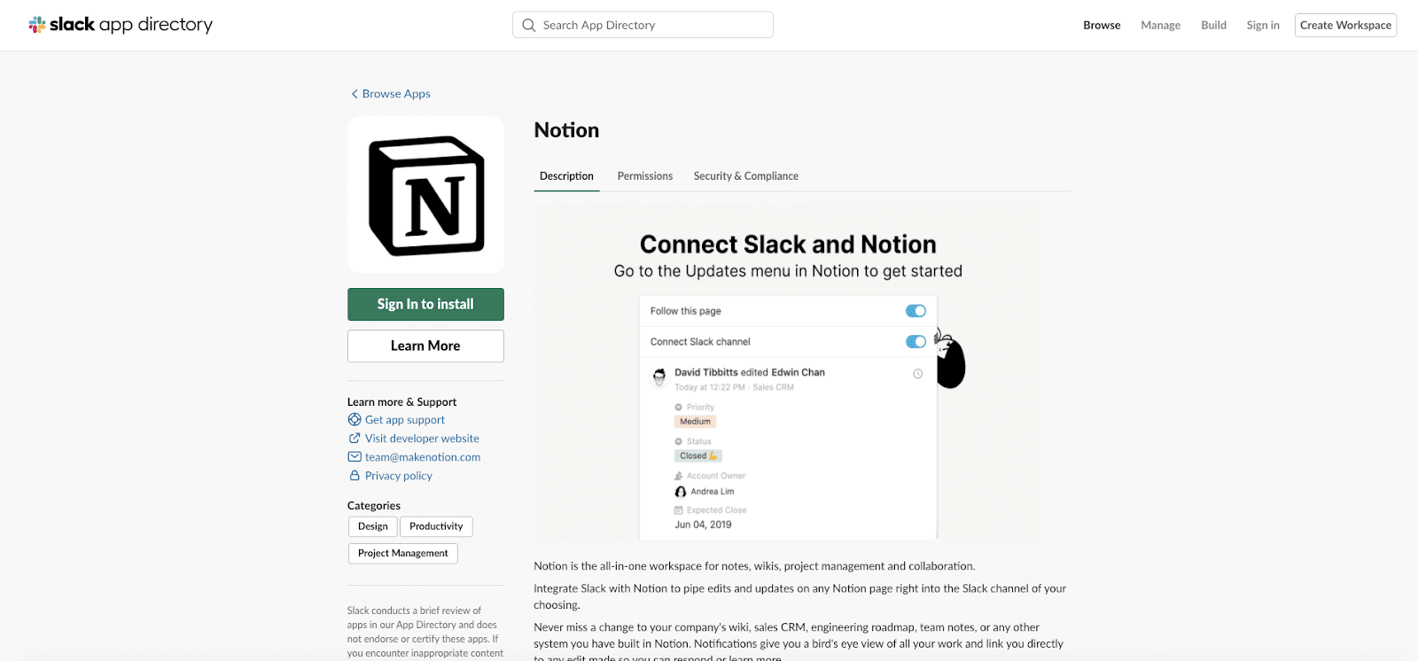The height and width of the screenshot is (661, 1418).
Task: Toggle the Connect Slack channel switch
Action: 915,342
